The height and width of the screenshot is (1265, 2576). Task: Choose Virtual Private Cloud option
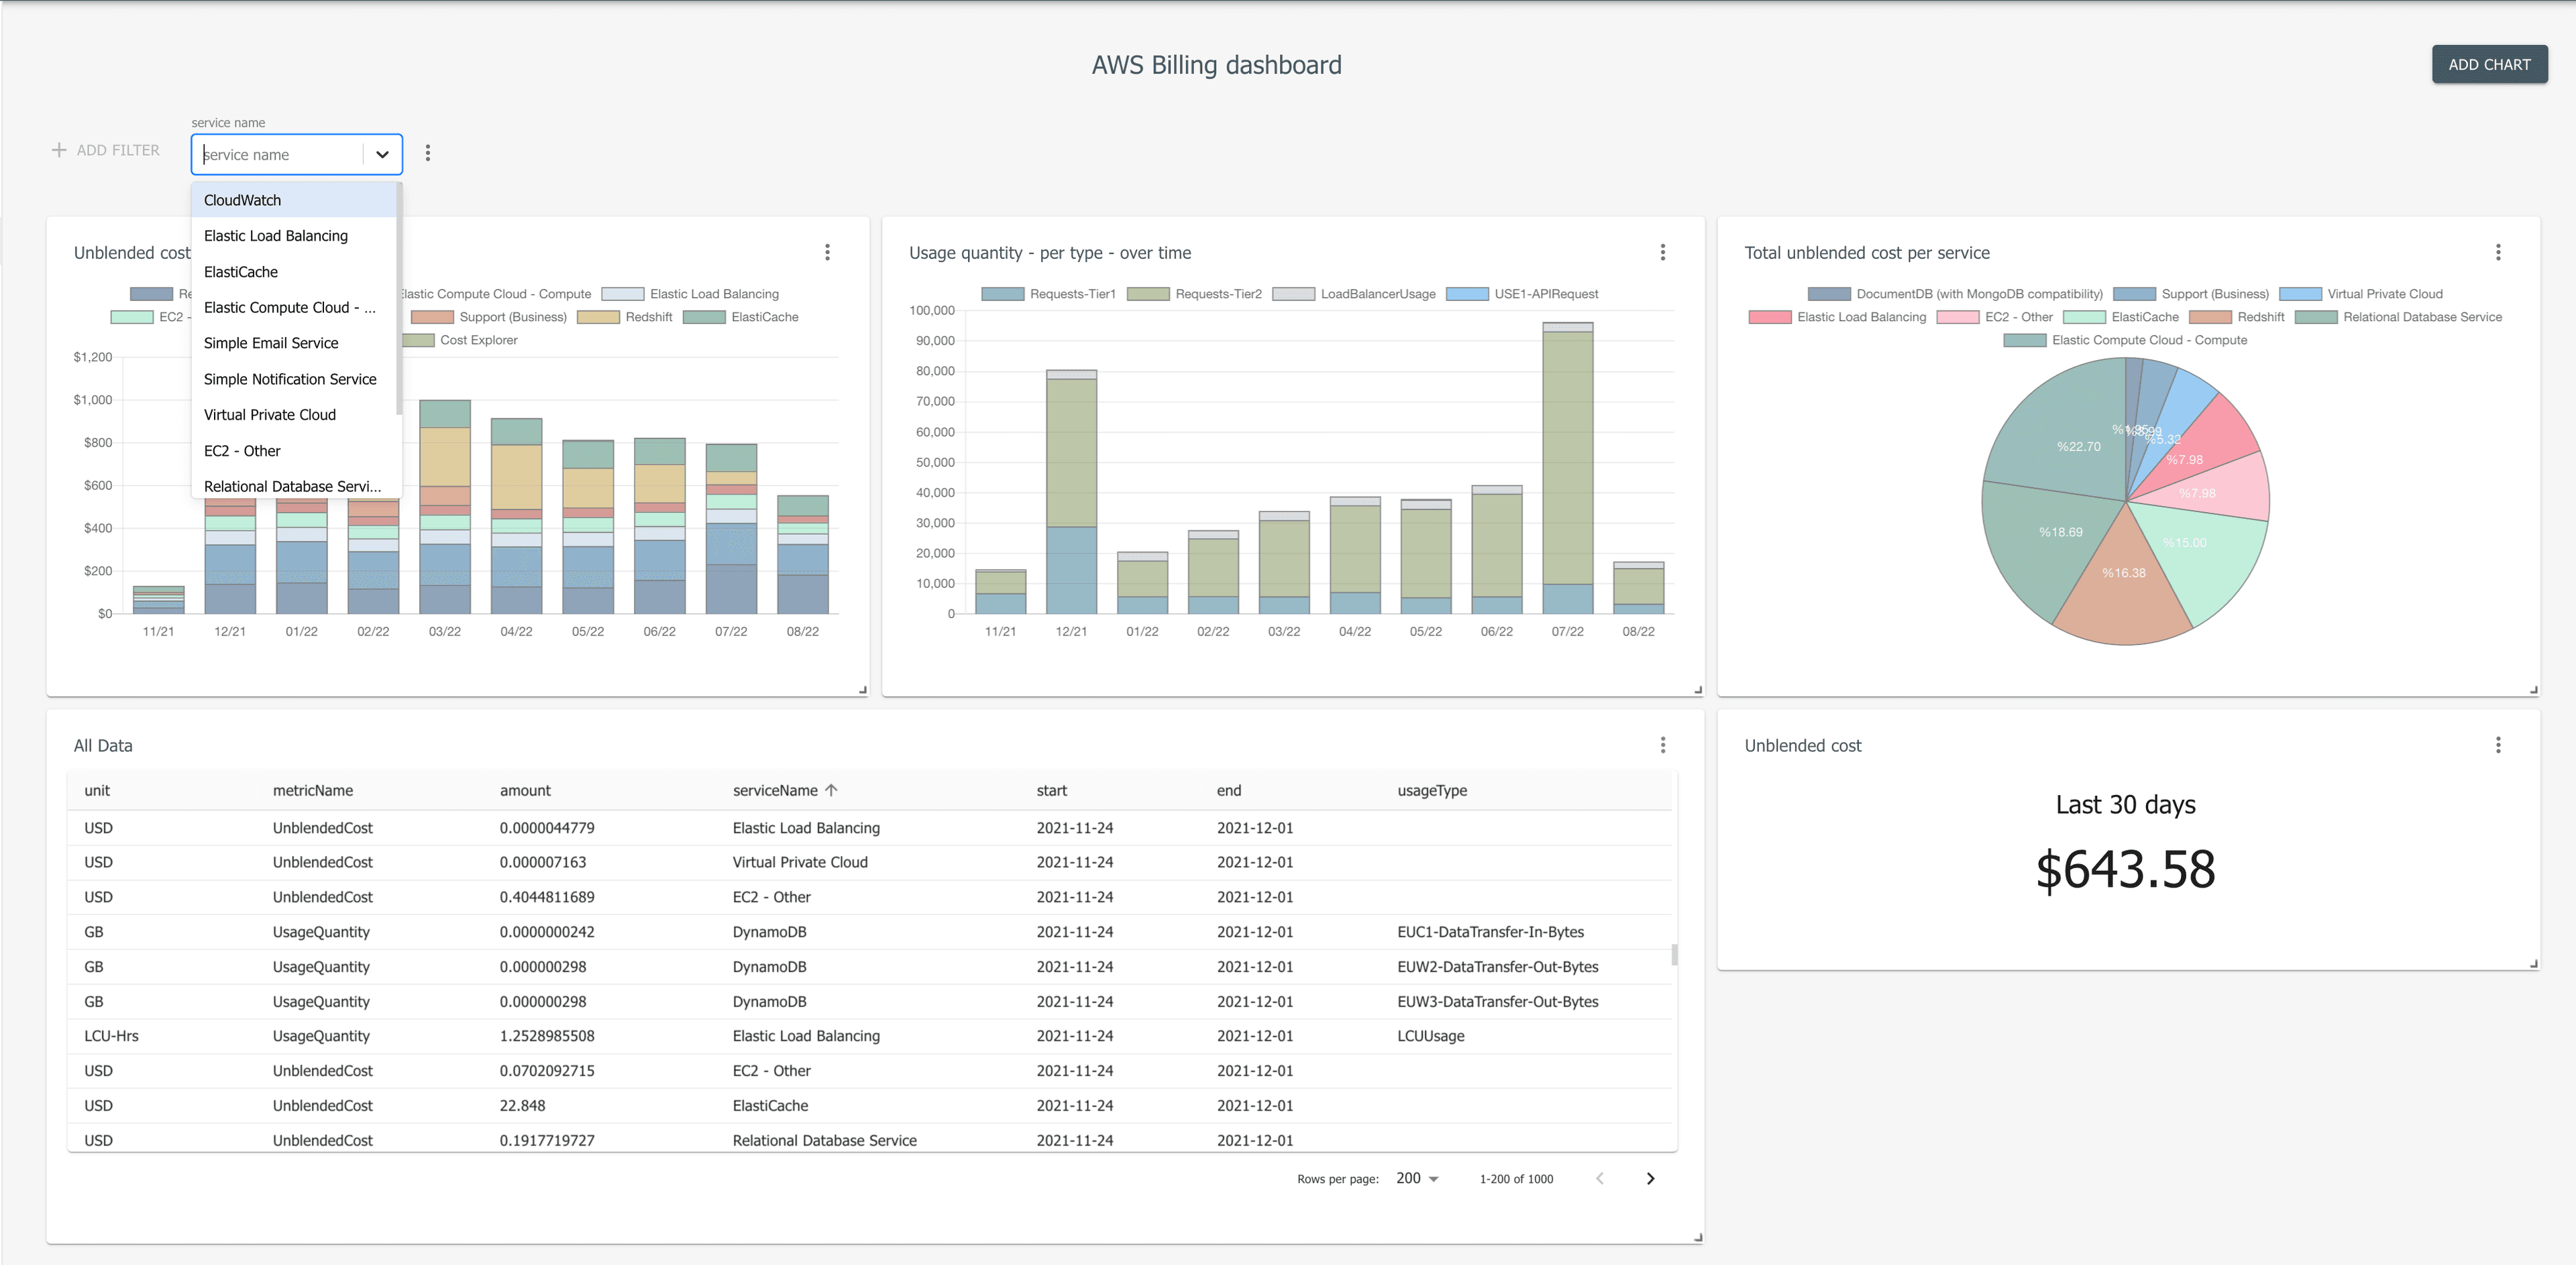270,415
